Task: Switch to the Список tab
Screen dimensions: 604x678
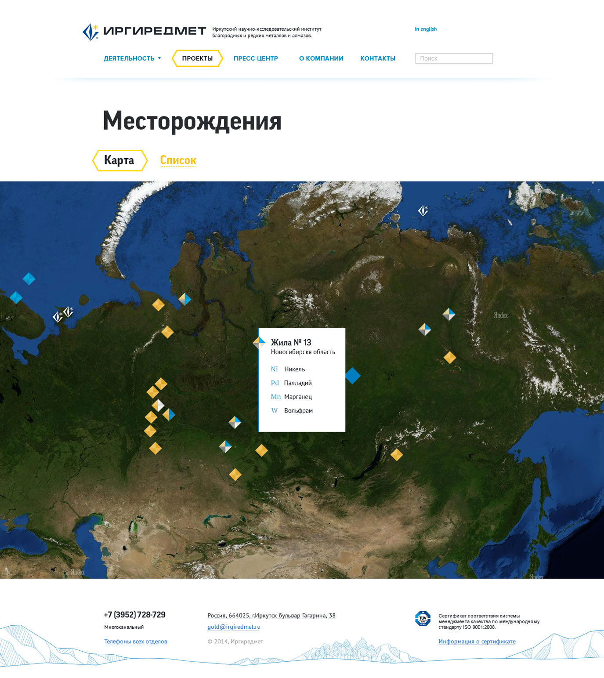Action: (x=178, y=160)
